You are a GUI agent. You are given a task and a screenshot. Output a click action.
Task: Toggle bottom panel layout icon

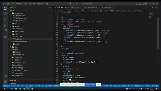140,4
